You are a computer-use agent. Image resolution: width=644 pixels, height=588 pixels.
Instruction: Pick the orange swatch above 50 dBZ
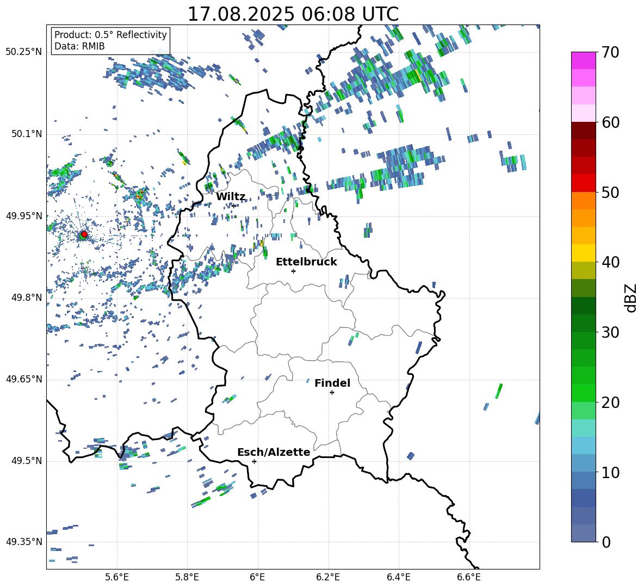click(x=584, y=200)
